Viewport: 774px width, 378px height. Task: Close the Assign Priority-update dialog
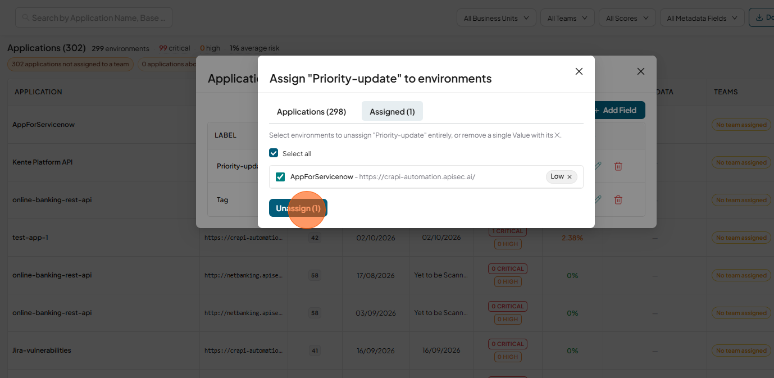579,71
